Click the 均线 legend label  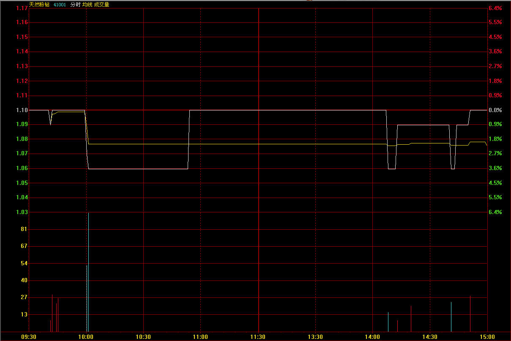click(87, 5)
